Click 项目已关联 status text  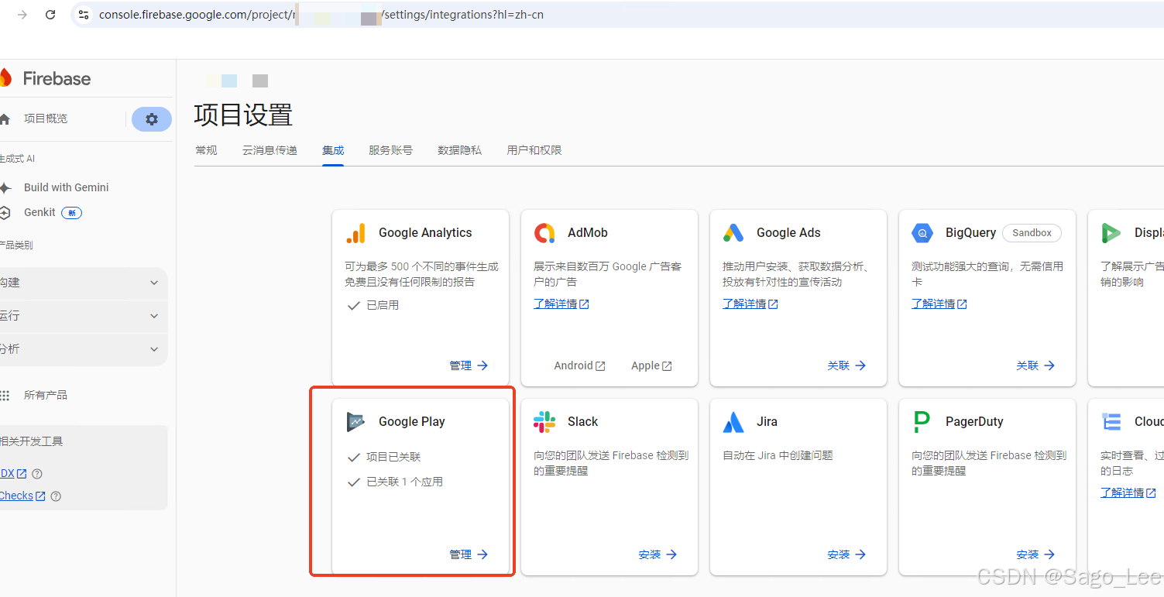pyautogui.click(x=393, y=458)
